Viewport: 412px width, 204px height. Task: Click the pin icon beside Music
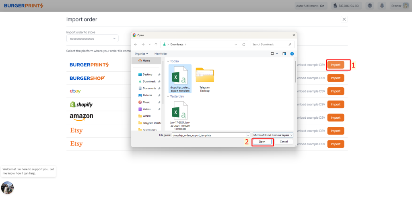pos(159,102)
